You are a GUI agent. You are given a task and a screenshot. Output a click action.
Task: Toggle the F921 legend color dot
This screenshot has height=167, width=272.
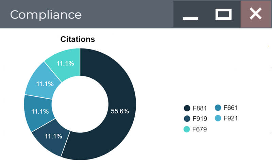click(218, 118)
